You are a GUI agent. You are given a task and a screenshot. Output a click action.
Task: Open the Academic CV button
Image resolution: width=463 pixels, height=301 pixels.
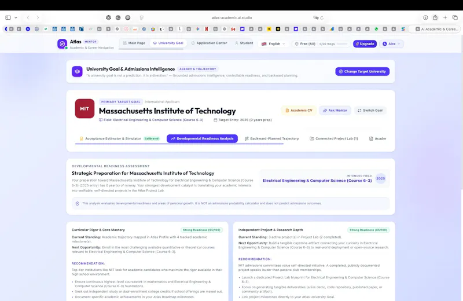tap(299, 111)
